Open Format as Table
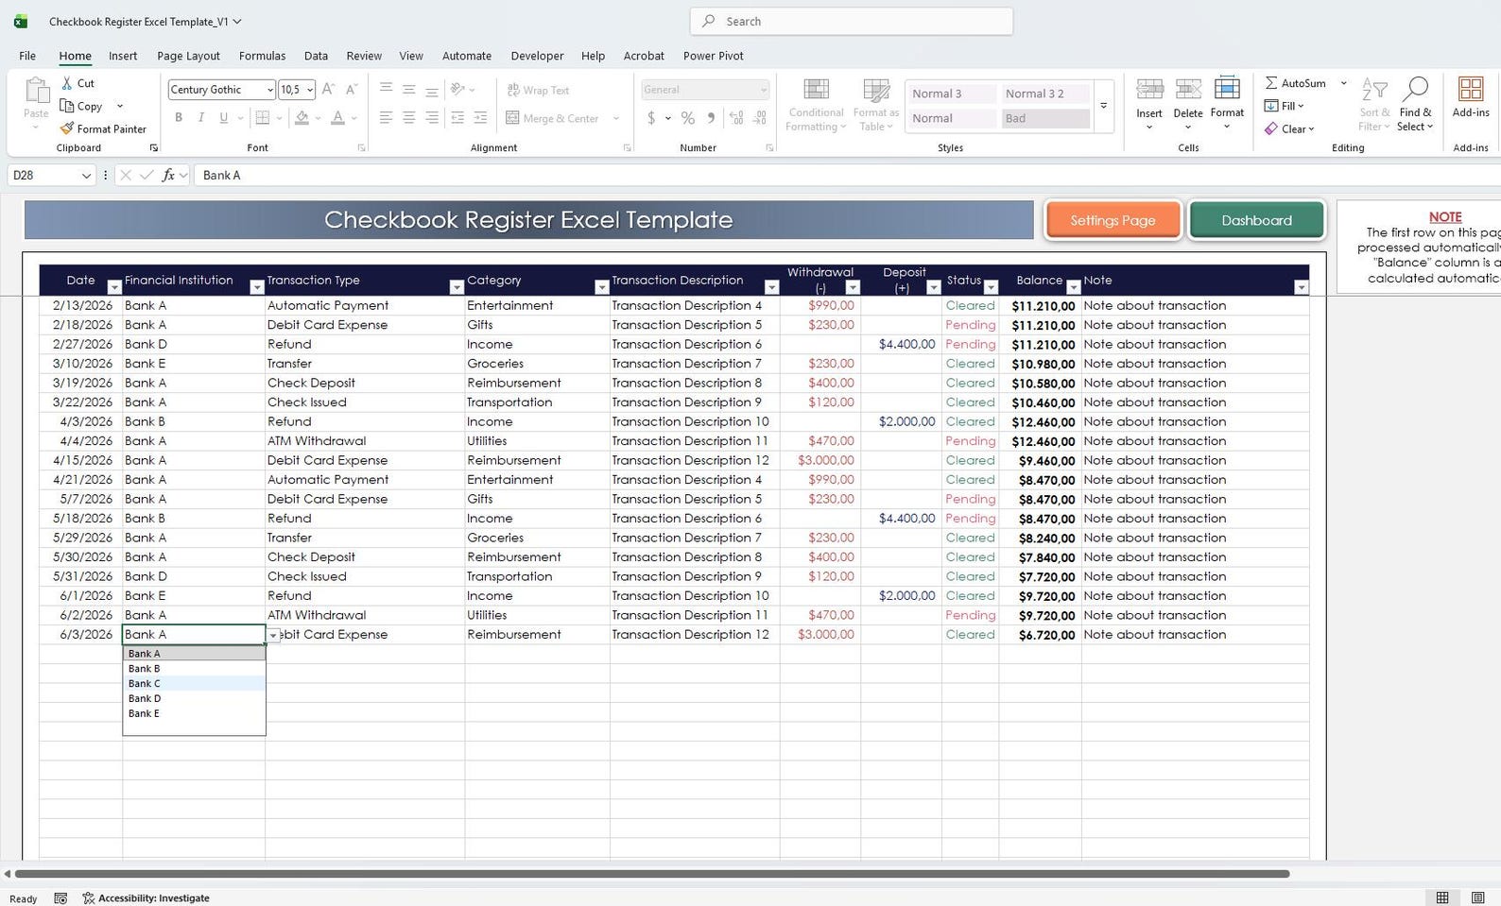 (x=876, y=104)
